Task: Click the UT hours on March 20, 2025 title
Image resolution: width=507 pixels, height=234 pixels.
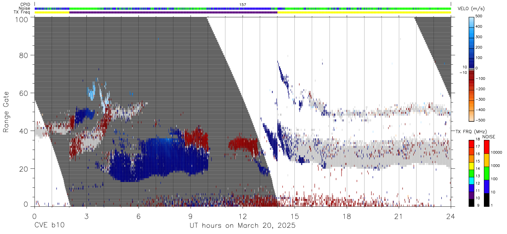Action: click(242, 226)
